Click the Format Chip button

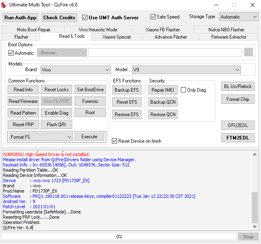tap(238, 99)
